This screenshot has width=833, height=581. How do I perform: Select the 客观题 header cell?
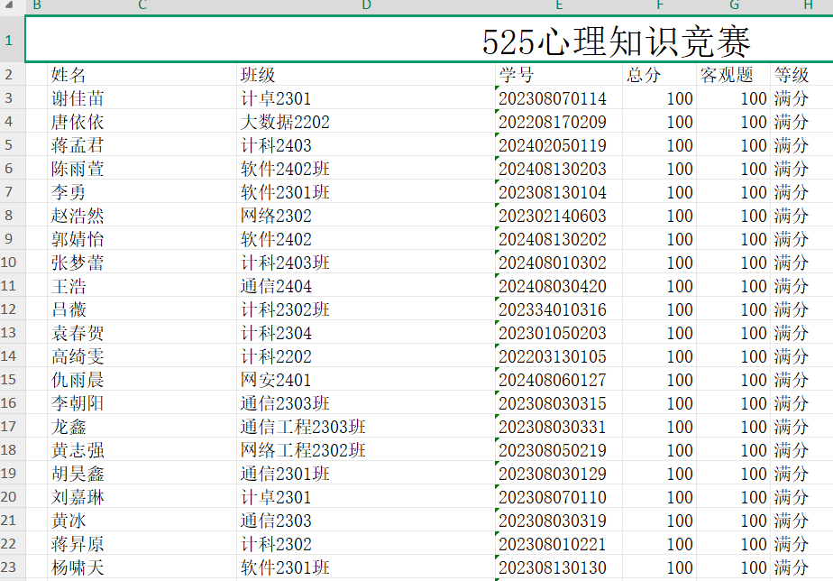(x=727, y=75)
